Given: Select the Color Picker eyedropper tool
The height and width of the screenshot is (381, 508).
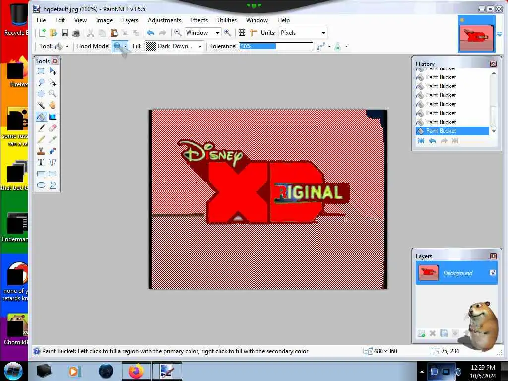Looking at the screenshot, I should click(53, 139).
